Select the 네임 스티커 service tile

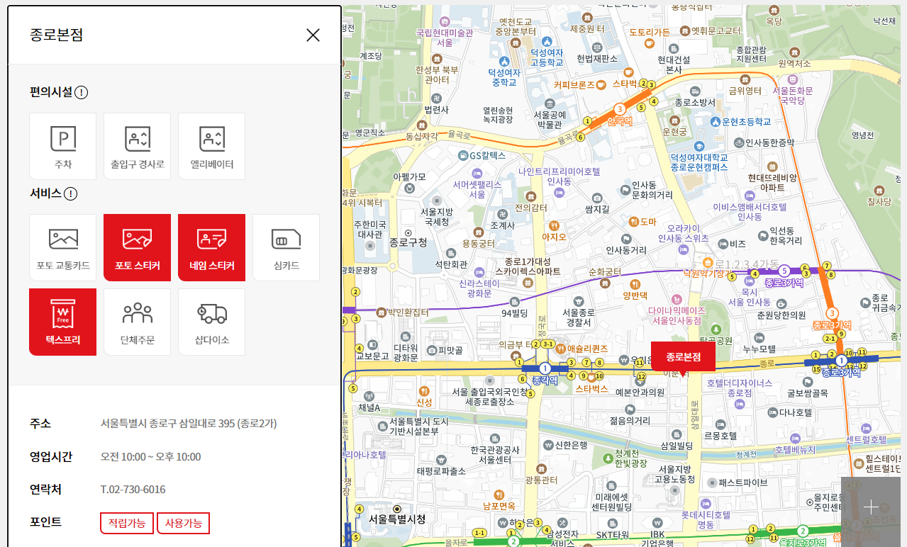click(x=211, y=247)
